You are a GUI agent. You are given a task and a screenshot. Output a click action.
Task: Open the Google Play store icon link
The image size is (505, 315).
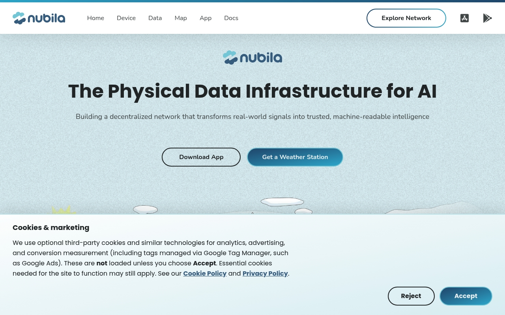(487, 18)
